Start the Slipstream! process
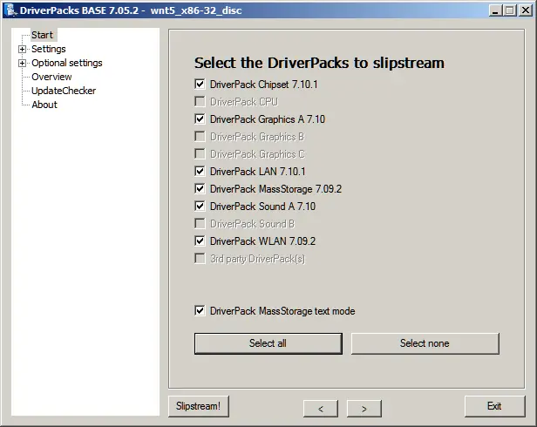537x427 pixels. coord(198,406)
